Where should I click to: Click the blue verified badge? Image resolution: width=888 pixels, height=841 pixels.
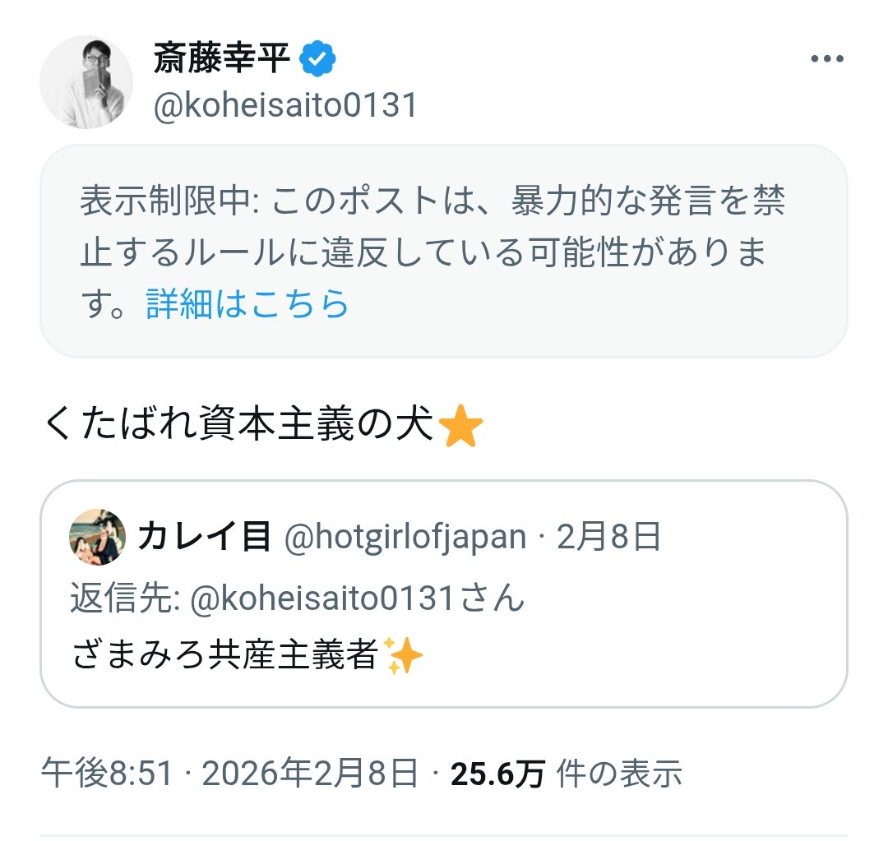point(317,59)
